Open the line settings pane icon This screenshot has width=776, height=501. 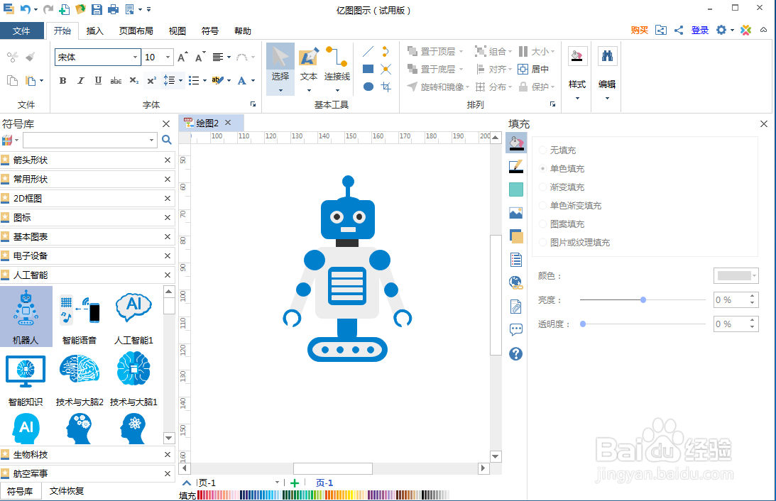515,167
